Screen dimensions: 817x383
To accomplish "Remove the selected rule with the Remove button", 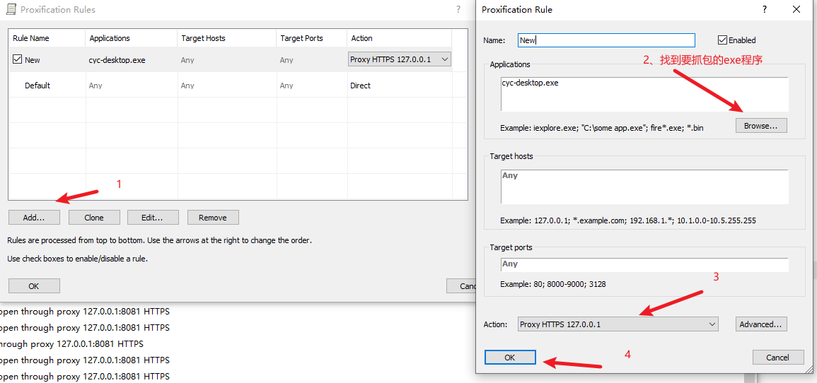I will [212, 218].
